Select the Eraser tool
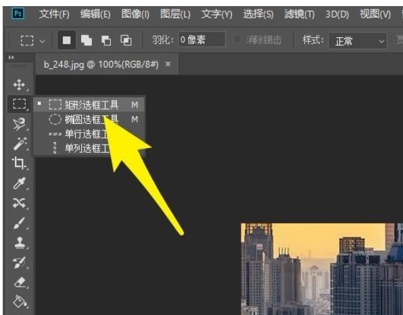The width and height of the screenshot is (403, 315). coord(20,283)
